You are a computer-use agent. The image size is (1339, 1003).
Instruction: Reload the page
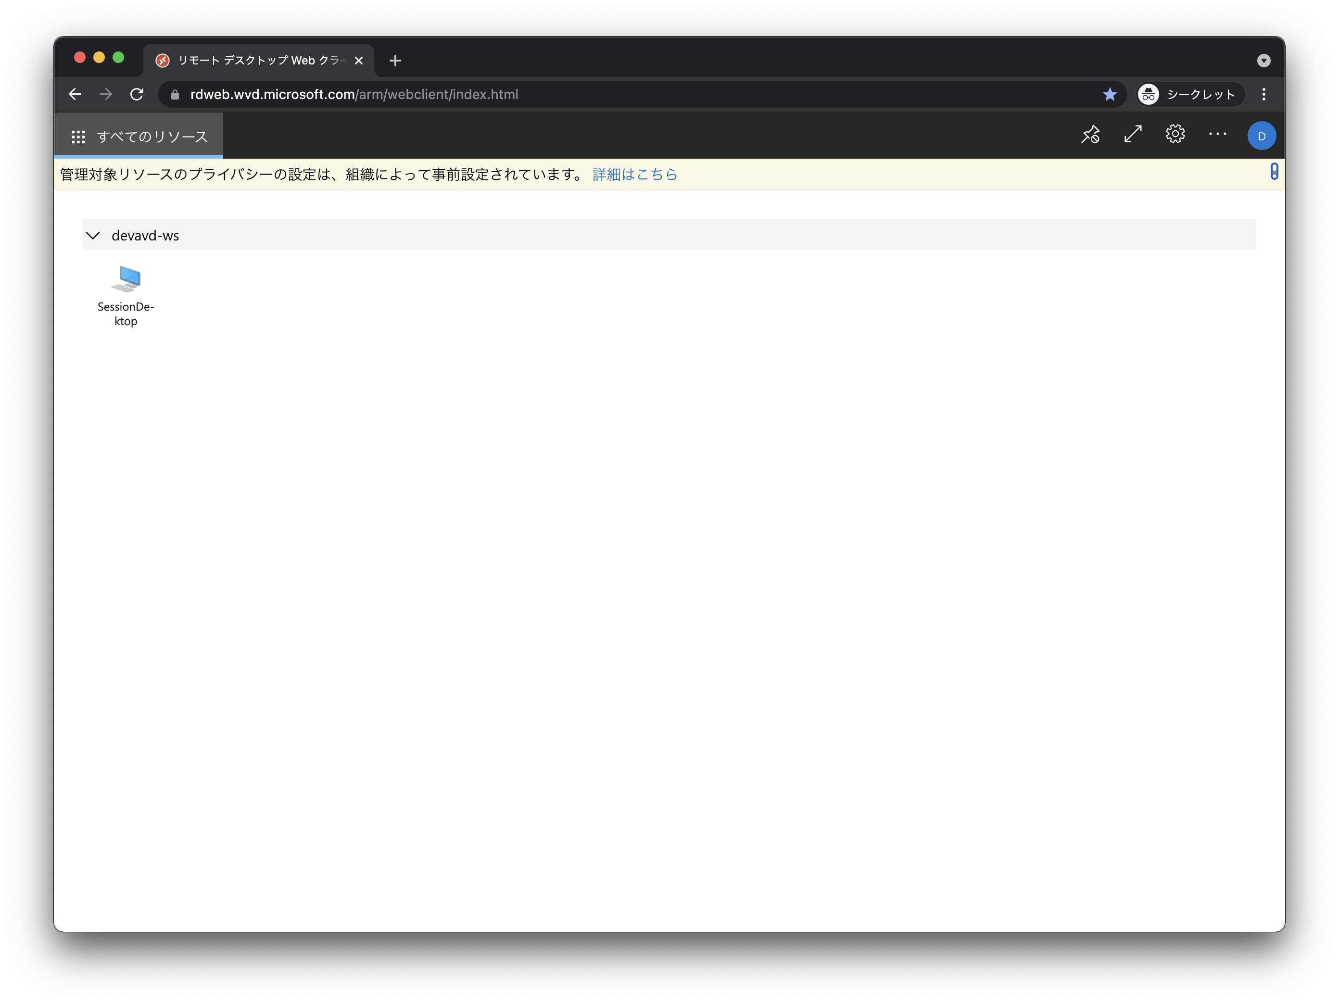pos(137,94)
